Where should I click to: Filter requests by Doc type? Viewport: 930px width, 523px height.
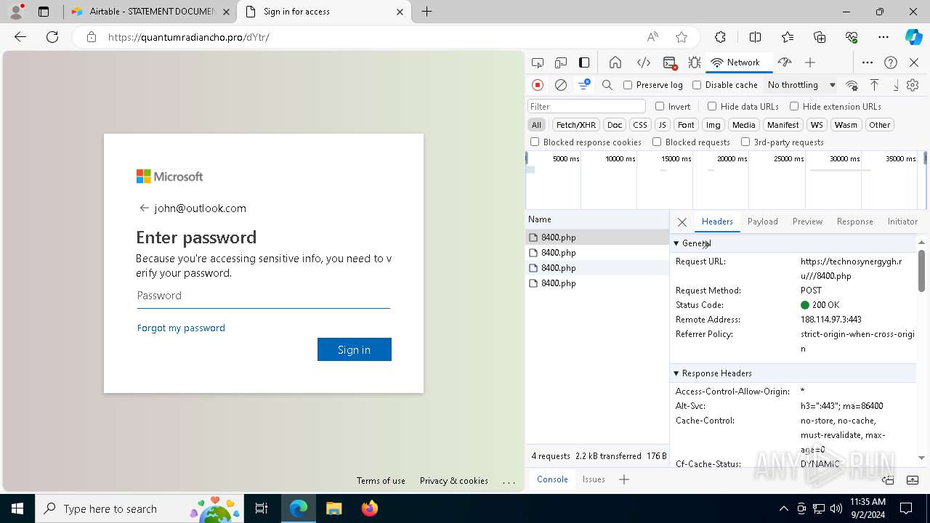[615, 125]
